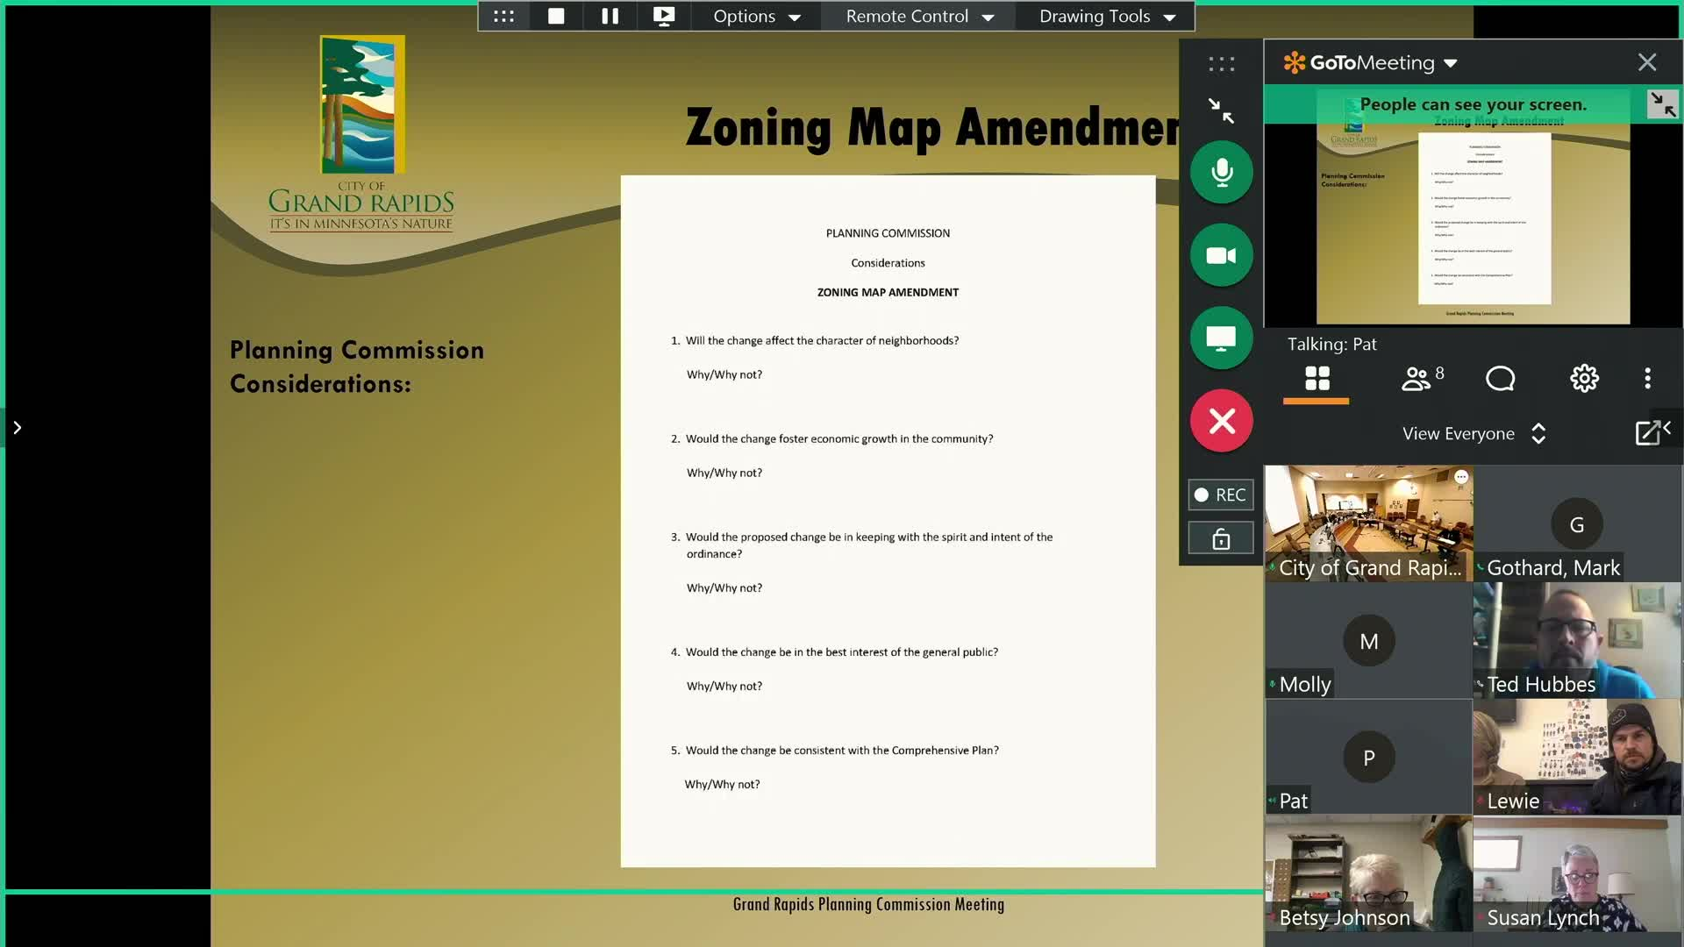
Task: Pop out the camera view window
Action: [x=1647, y=432]
